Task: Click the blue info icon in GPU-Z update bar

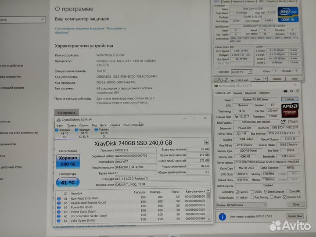Action: click(x=222, y=217)
